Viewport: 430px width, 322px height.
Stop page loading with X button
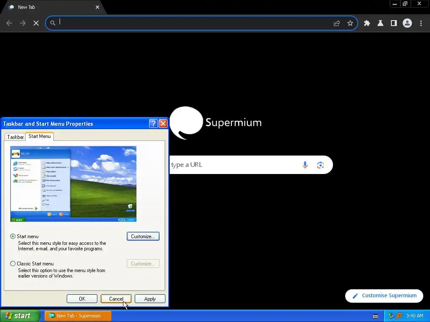coord(36,23)
